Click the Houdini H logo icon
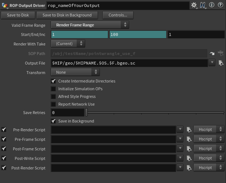The height and width of the screenshot is (183, 226). [203, 6]
